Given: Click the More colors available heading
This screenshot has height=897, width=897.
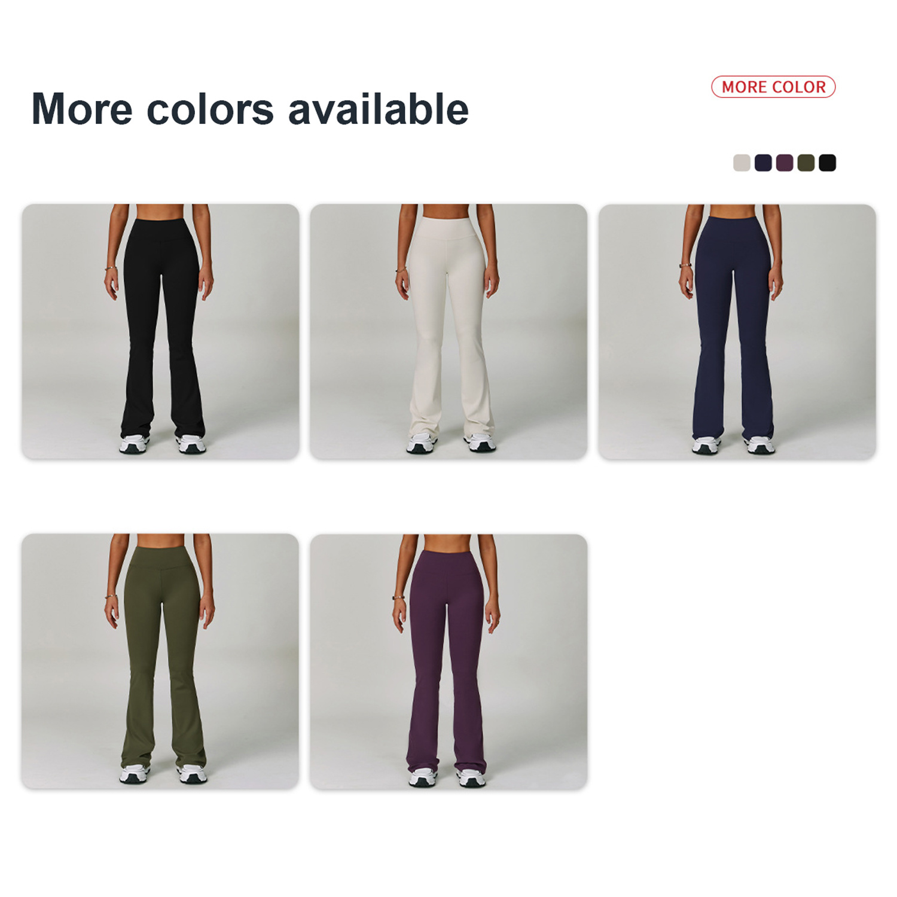Looking at the screenshot, I should 250,109.
